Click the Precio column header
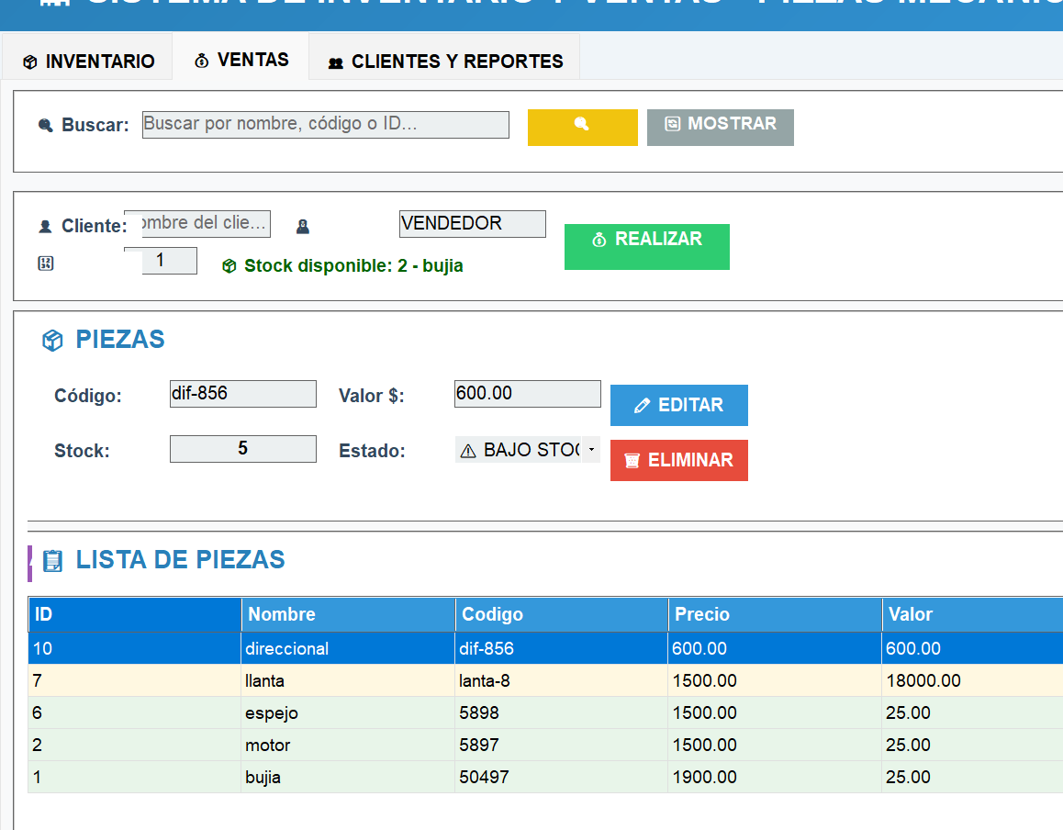The image size is (1063, 830). [774, 614]
